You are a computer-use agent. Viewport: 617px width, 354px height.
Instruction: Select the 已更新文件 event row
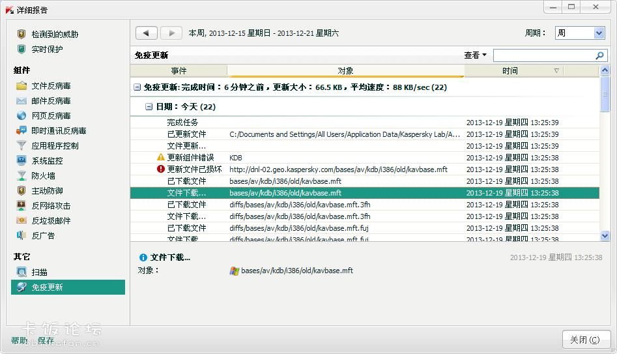365,134
